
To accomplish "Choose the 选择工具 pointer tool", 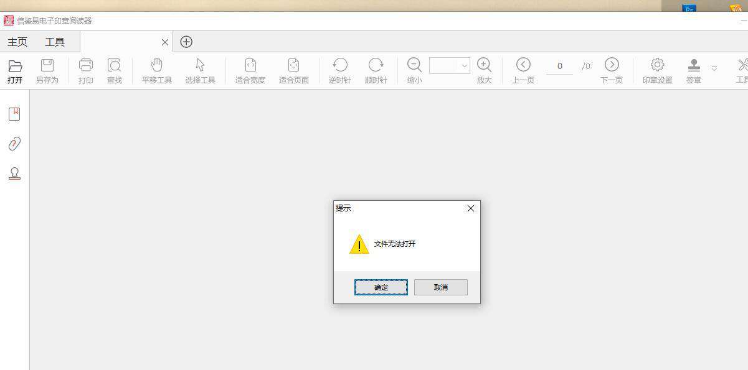I will 200,71.
